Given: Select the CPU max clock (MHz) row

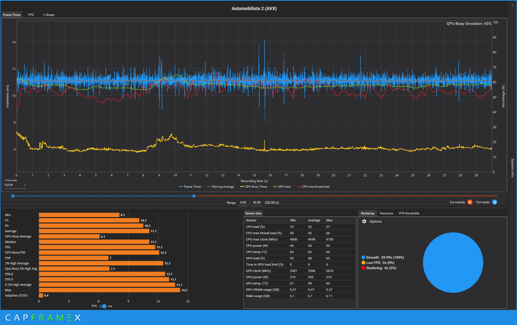Looking at the screenshot, I should [x=300, y=239].
